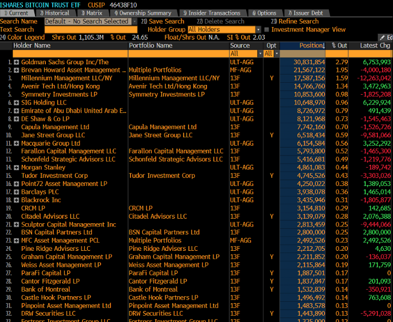Expand Blackrock Inc holder row
The image size is (393, 322).
16,200
